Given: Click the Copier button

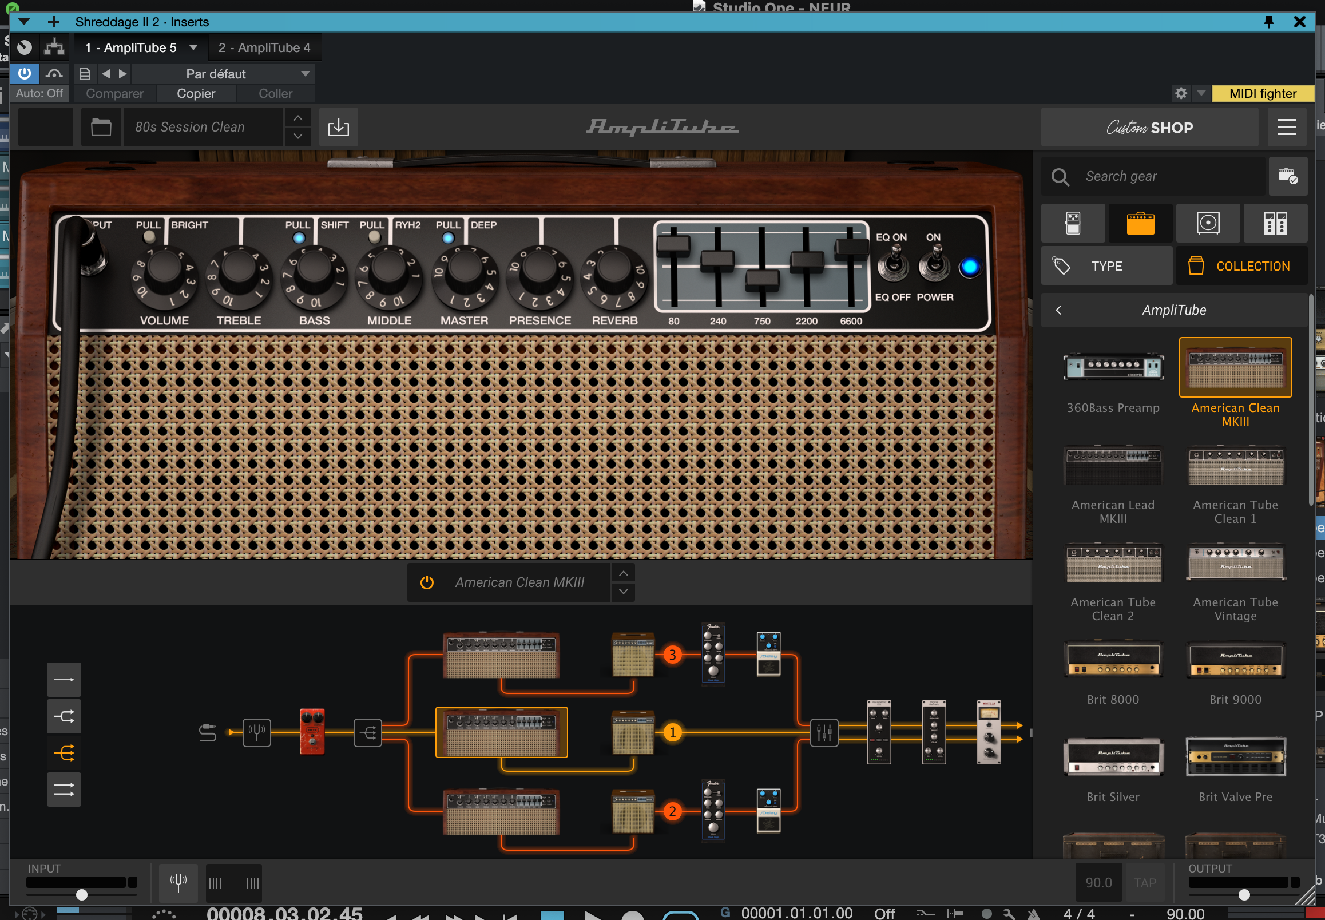Looking at the screenshot, I should tap(196, 93).
